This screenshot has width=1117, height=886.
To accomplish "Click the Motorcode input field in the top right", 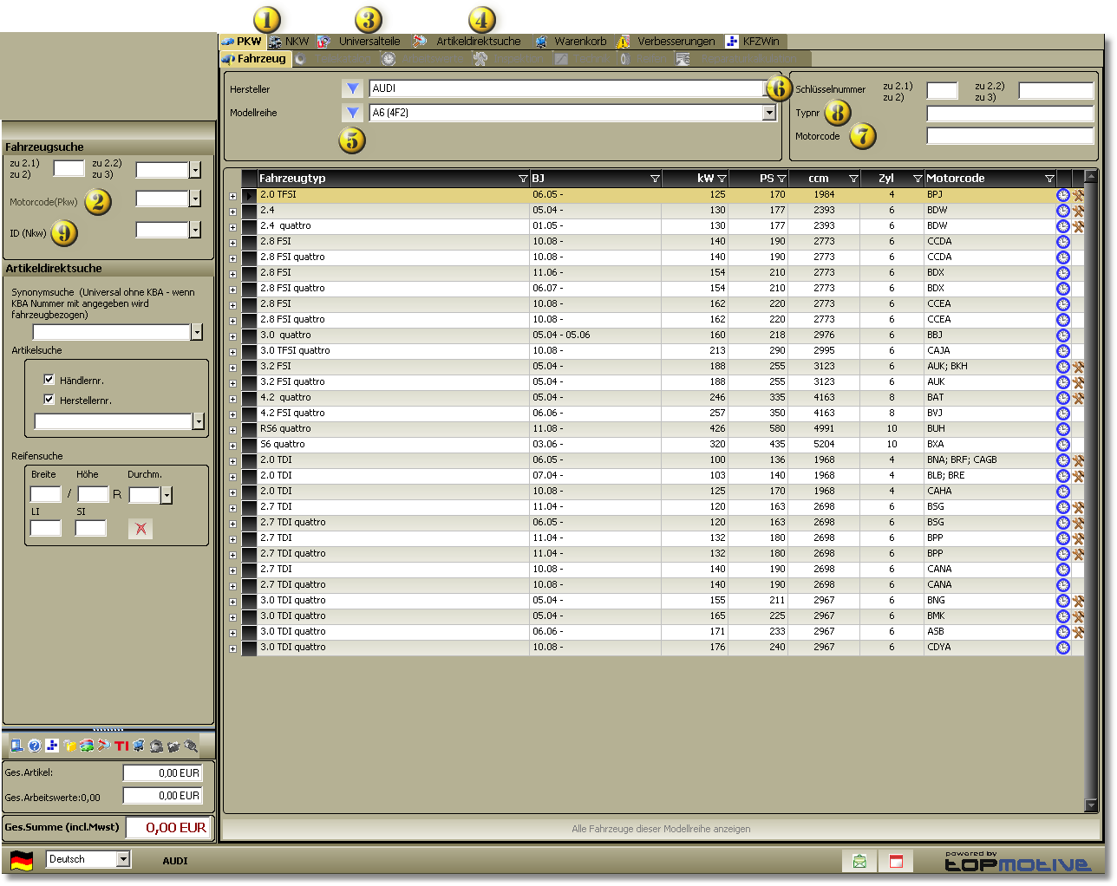I will [1010, 136].
